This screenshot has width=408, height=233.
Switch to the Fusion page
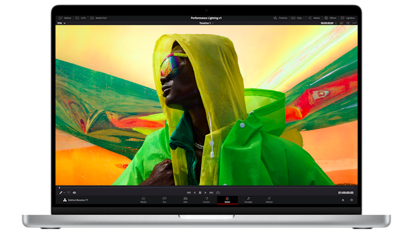click(206, 200)
